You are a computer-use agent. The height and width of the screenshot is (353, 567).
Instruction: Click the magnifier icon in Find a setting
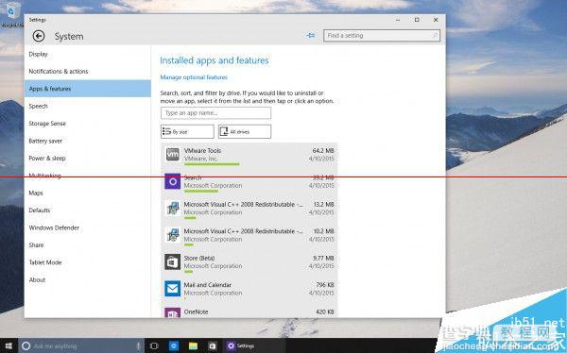click(x=435, y=36)
